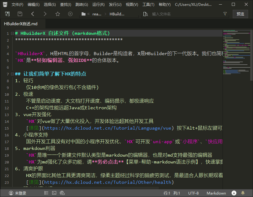Collapse the line 7 heading fold marker
Viewport: 253px width, 197px height.
pyautogui.click(x=12, y=74)
